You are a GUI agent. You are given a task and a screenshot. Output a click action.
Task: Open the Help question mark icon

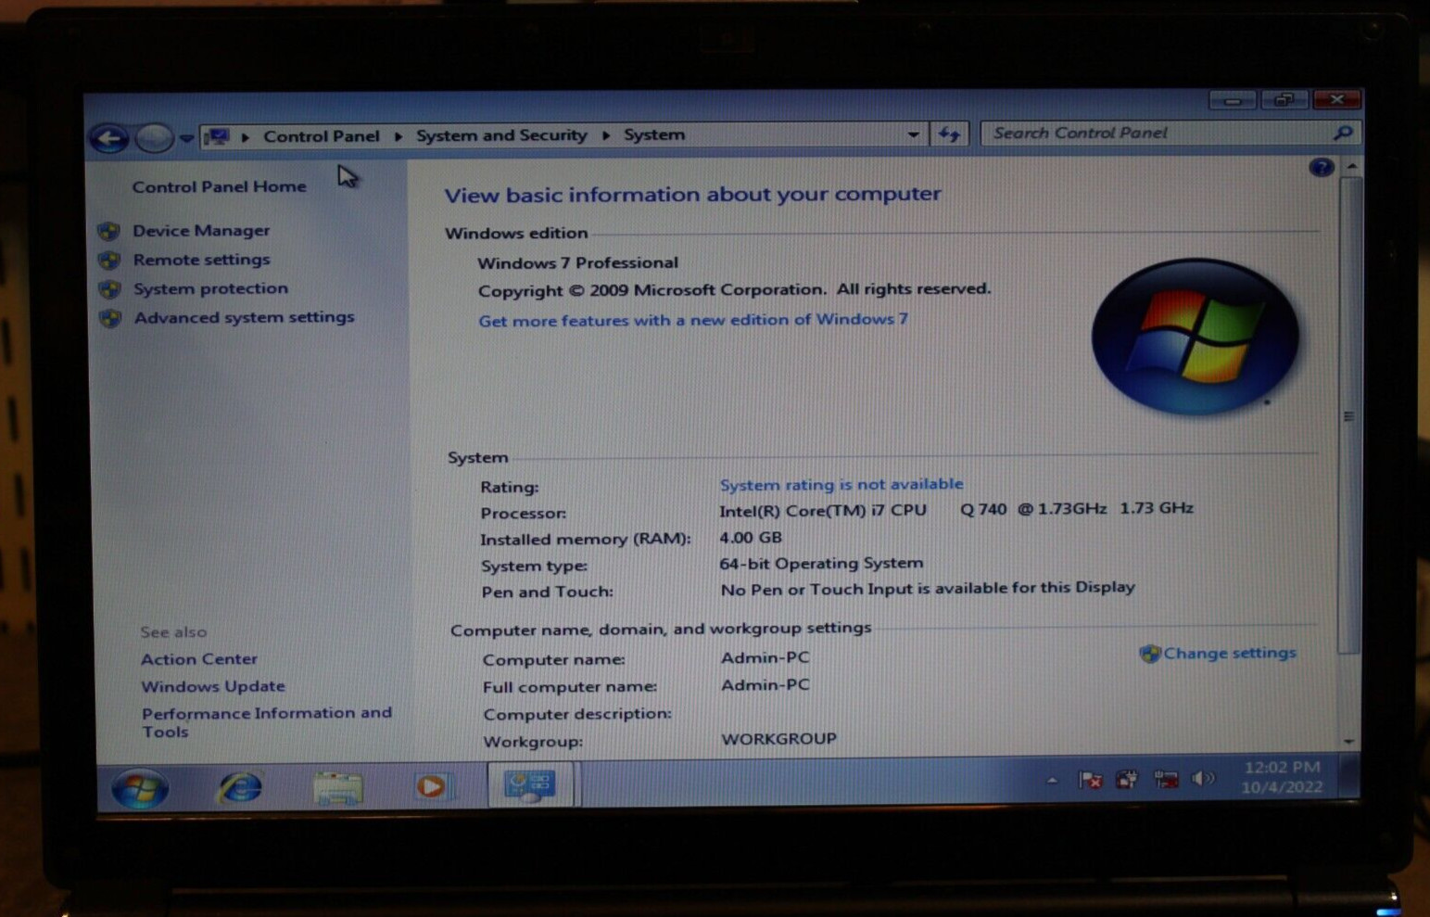1322,167
